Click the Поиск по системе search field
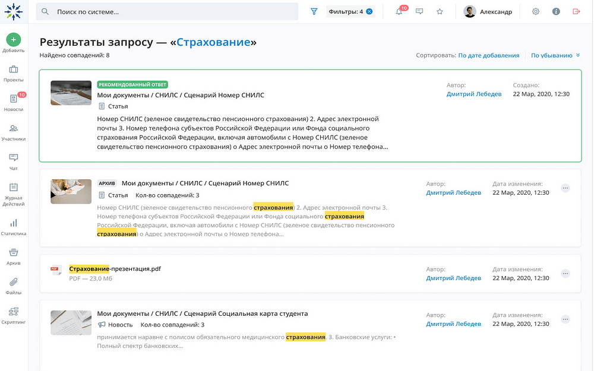Viewport: 594px width, 371px height. pyautogui.click(x=172, y=12)
